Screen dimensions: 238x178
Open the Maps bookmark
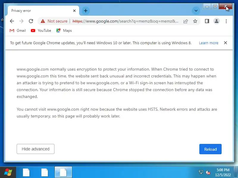tap(64, 31)
